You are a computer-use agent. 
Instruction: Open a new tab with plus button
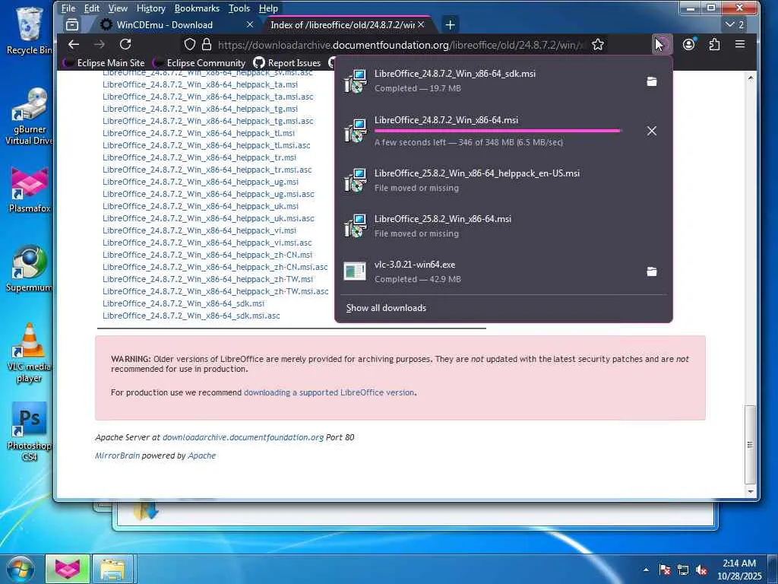450,25
